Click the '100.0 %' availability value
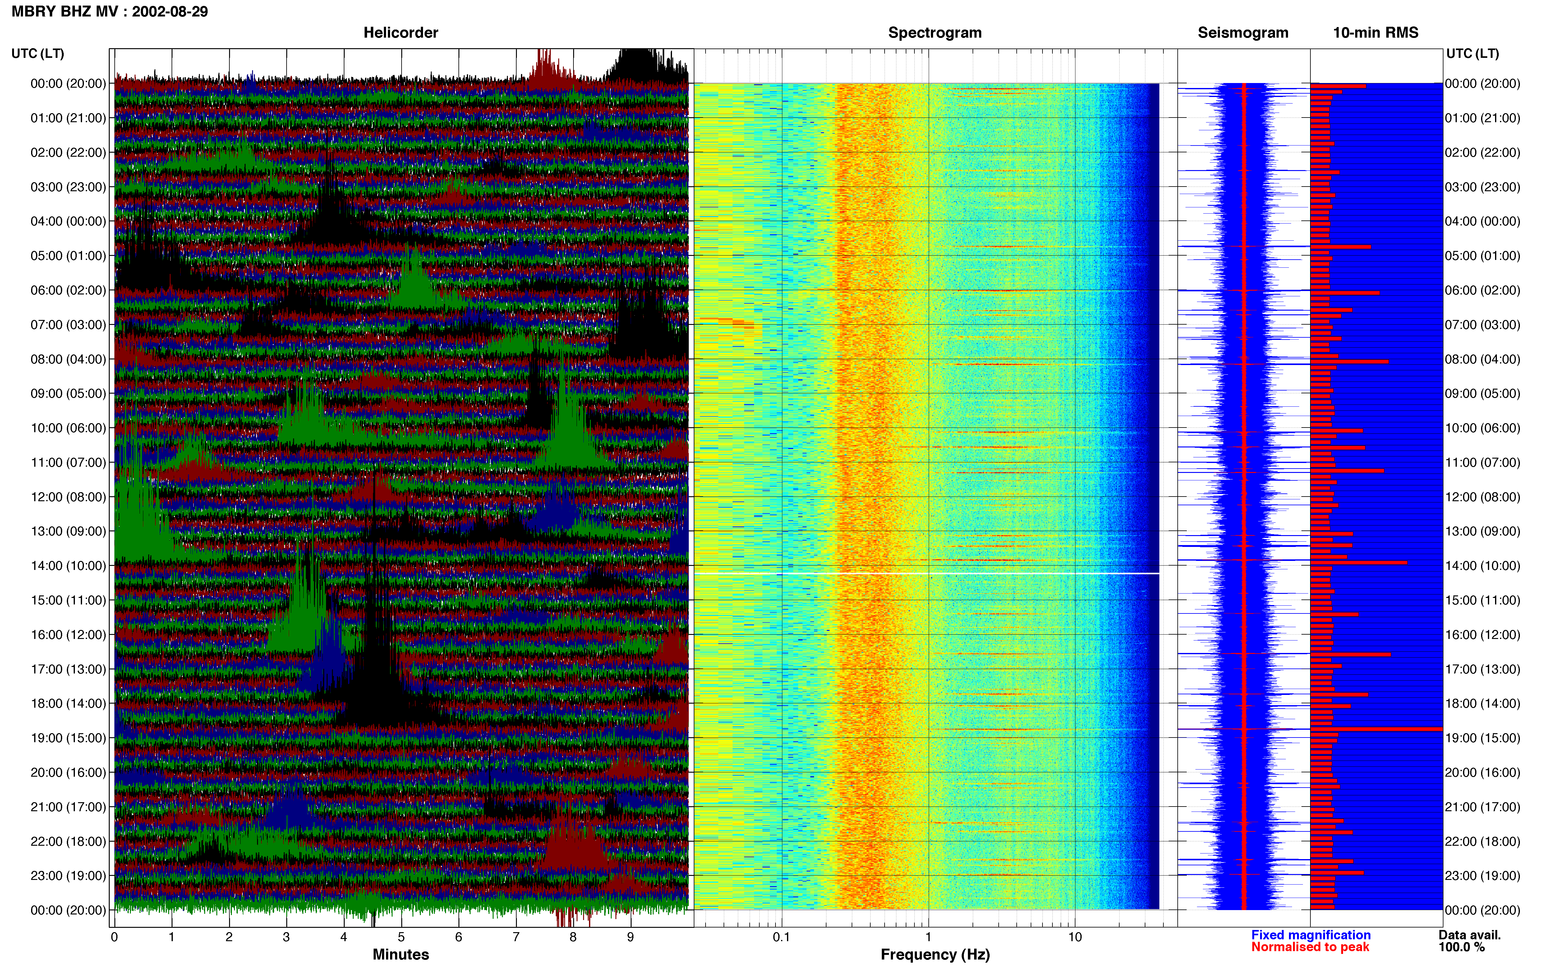Screen dimensions: 1560x976 point(1461,947)
